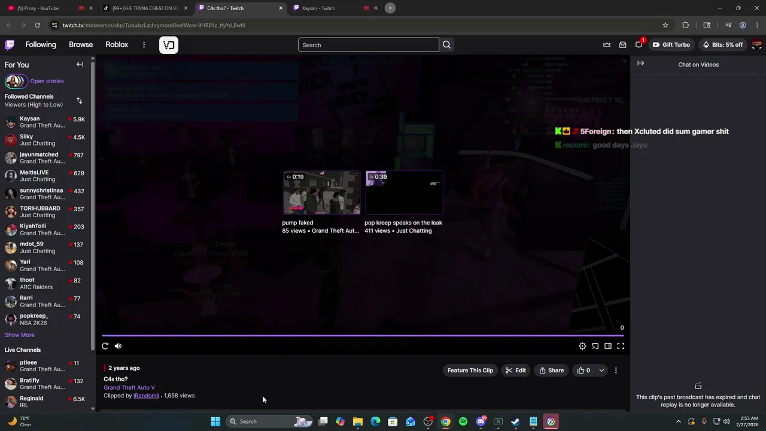This screenshot has height=431, width=766.
Task: Open Kaysan channel in sidebar
Action: pyautogui.click(x=45, y=122)
